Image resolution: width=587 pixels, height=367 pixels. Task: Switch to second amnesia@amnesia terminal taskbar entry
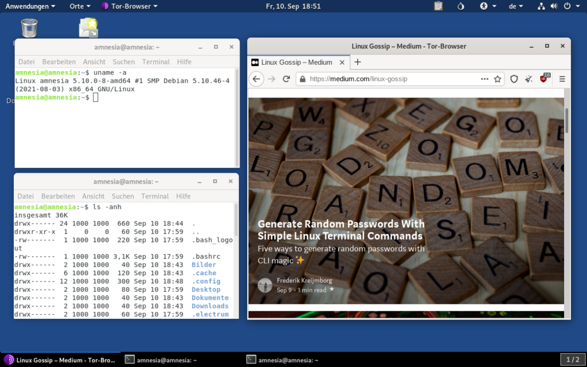[283, 360]
